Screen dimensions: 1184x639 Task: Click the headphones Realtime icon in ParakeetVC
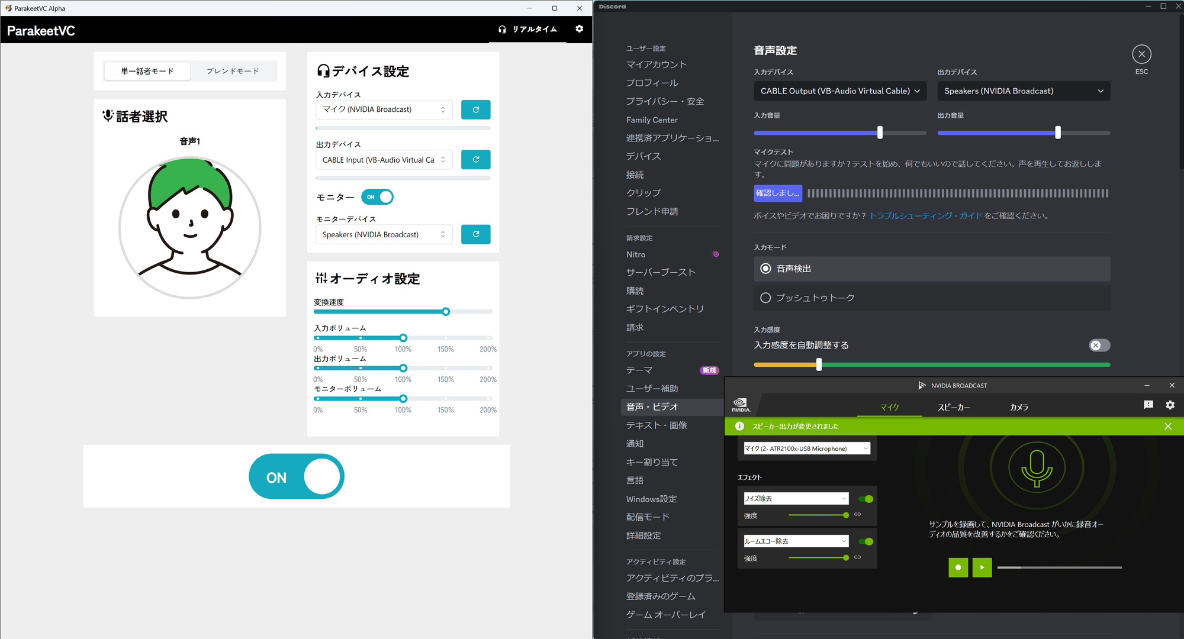(502, 29)
